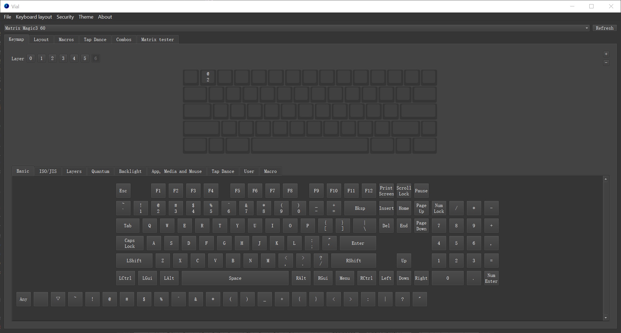Image resolution: width=621 pixels, height=333 pixels.
Task: Switch to Layer 0
Action: tap(31, 58)
